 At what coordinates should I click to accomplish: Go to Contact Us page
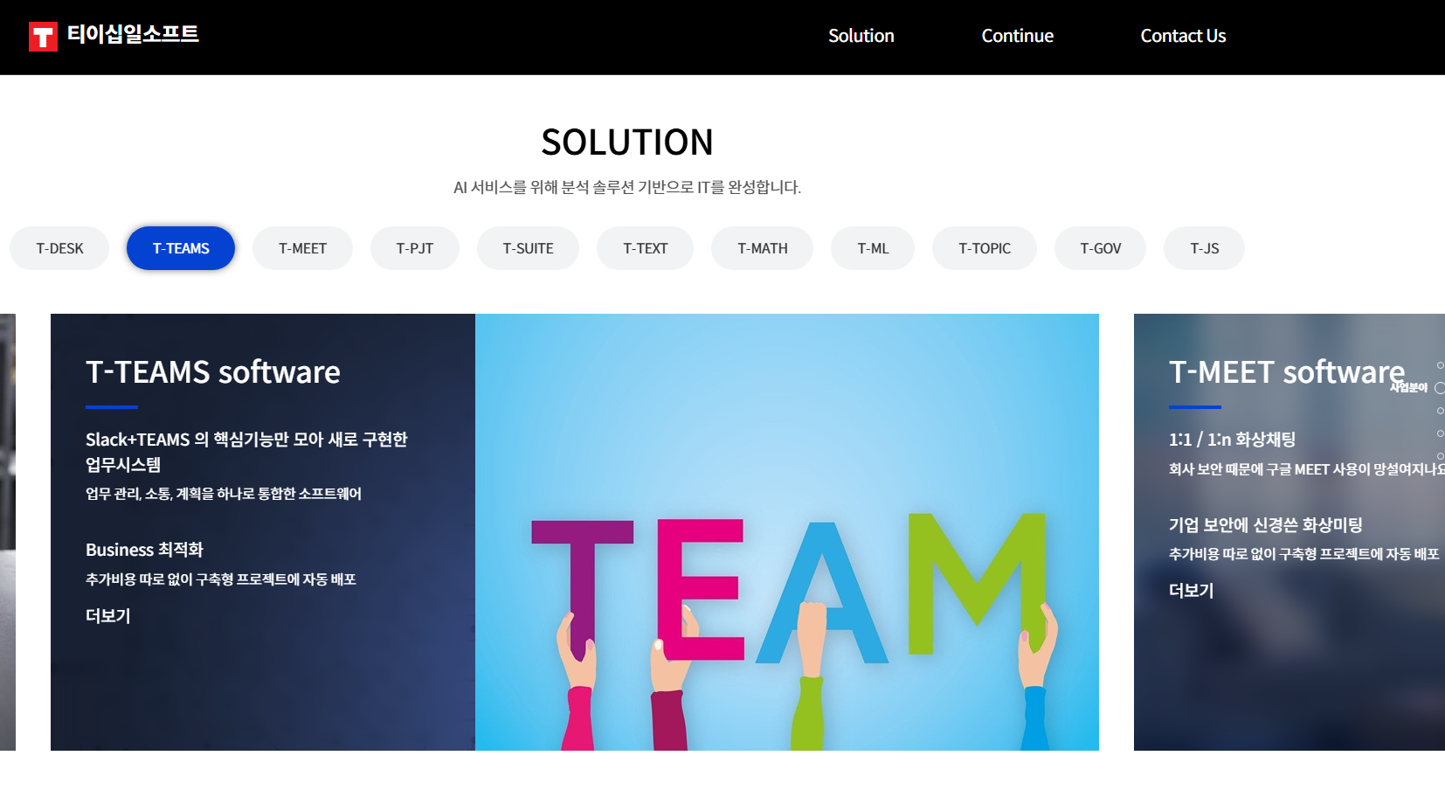click(x=1182, y=36)
